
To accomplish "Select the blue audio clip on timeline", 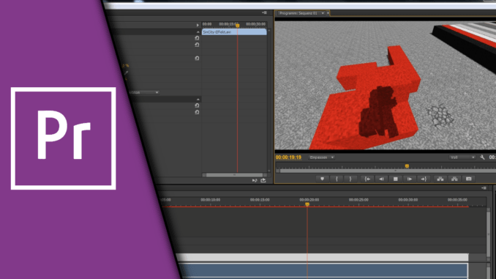I will click(x=323, y=271).
